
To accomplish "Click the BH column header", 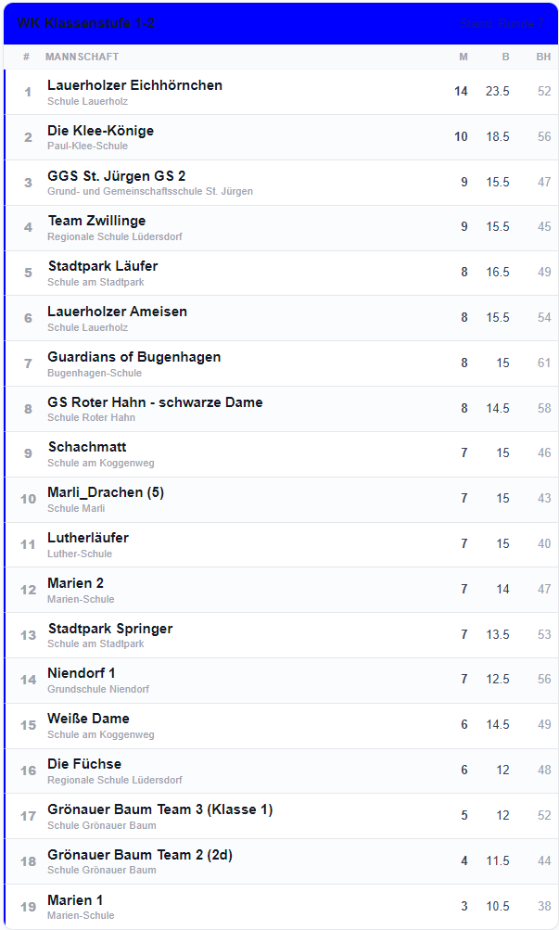I will pos(543,57).
